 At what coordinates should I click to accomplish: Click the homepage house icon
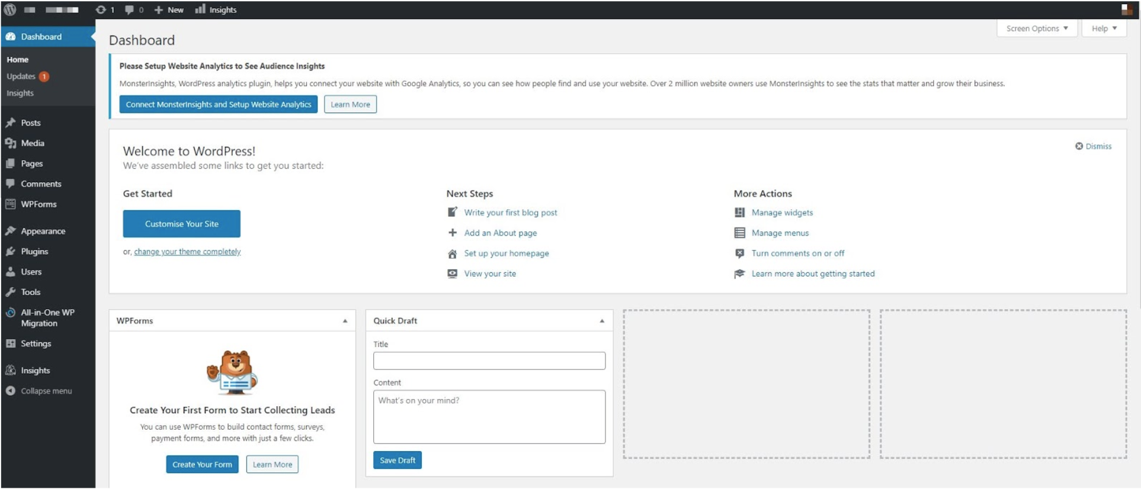click(453, 253)
